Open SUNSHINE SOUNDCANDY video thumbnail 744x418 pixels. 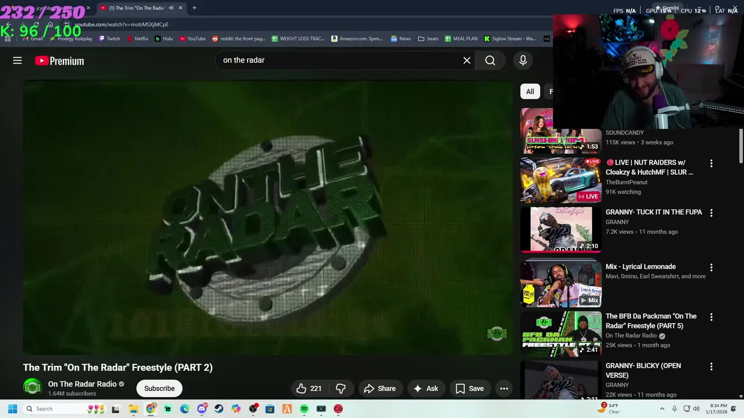561,131
